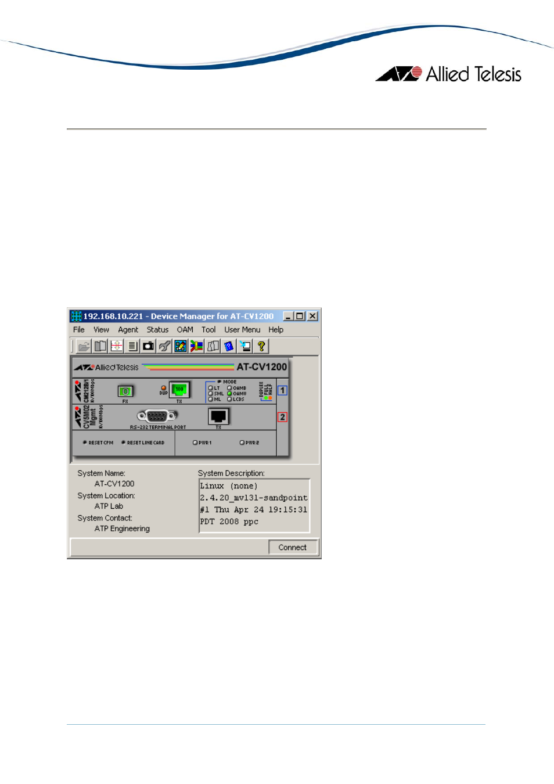Click the green FX fiber port
554x784 pixels.
tap(125, 391)
